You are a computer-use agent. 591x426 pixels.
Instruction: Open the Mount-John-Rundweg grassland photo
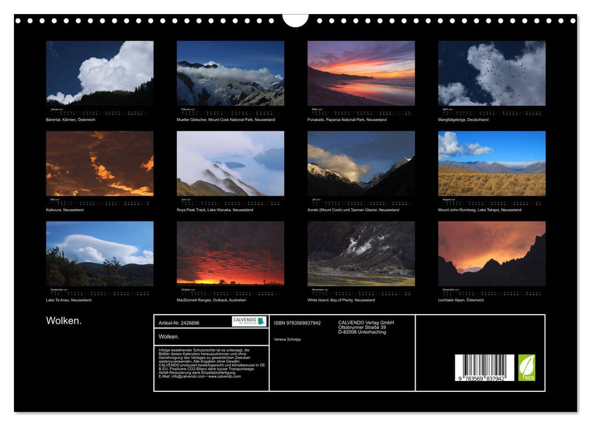coord(492,163)
